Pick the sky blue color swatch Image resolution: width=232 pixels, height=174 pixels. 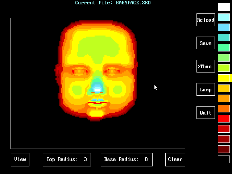224,28
